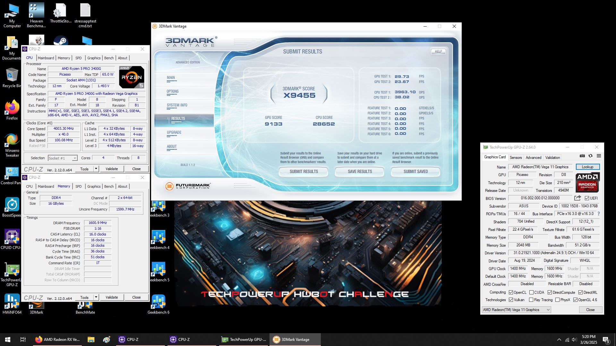Open ThrottleStop desktop icon

(61, 13)
